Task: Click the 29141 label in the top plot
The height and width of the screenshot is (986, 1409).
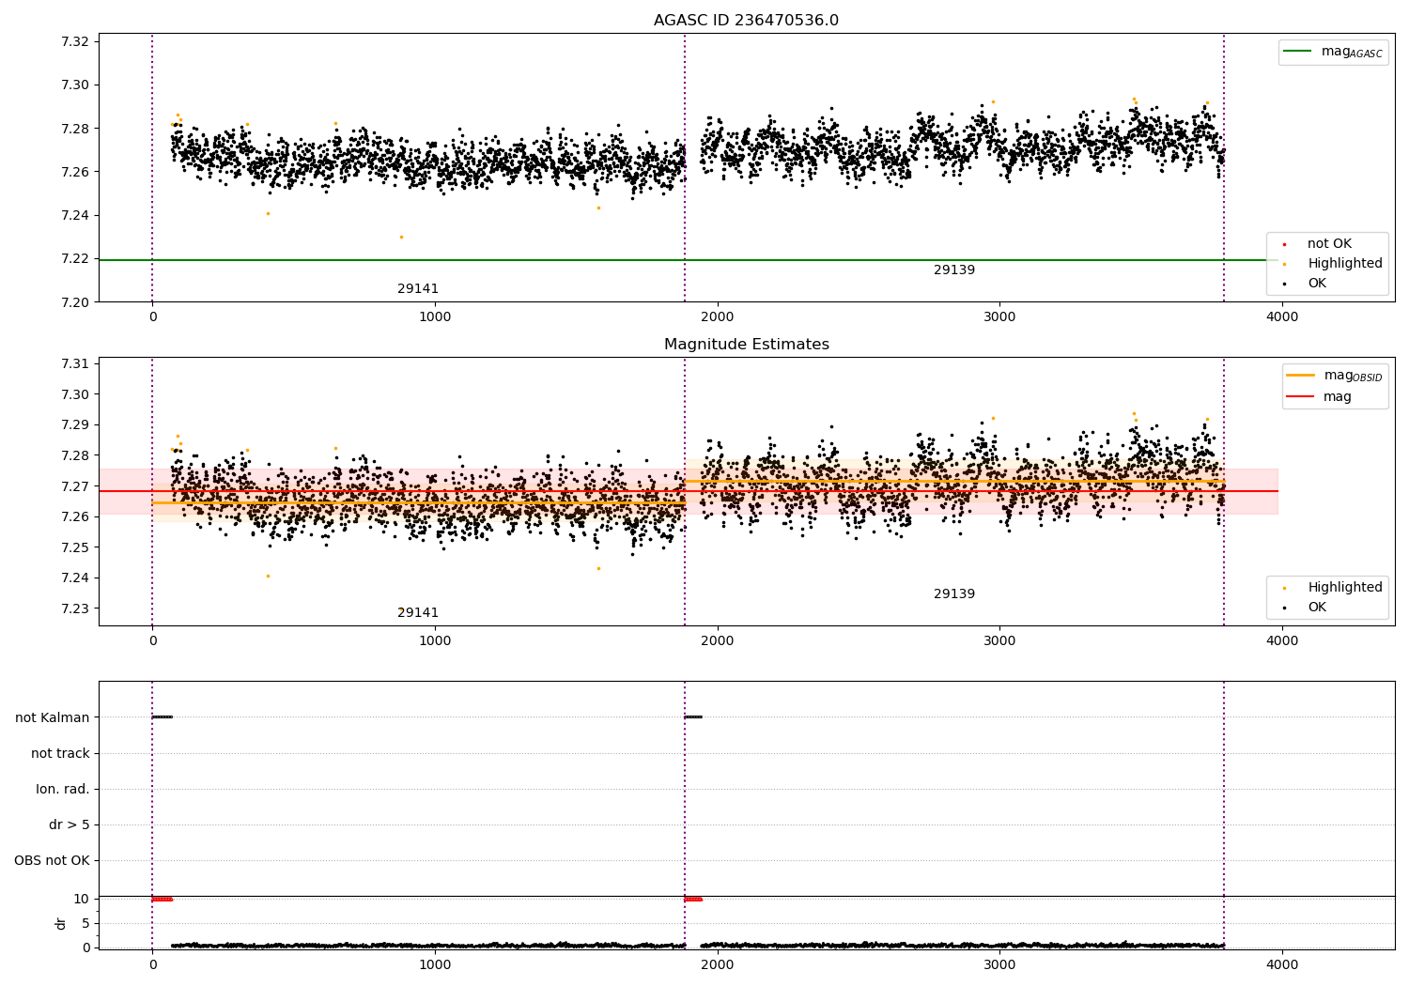Action: 418,289
